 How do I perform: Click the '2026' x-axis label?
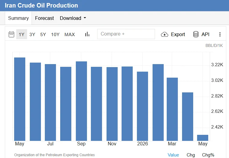[x=142, y=144]
